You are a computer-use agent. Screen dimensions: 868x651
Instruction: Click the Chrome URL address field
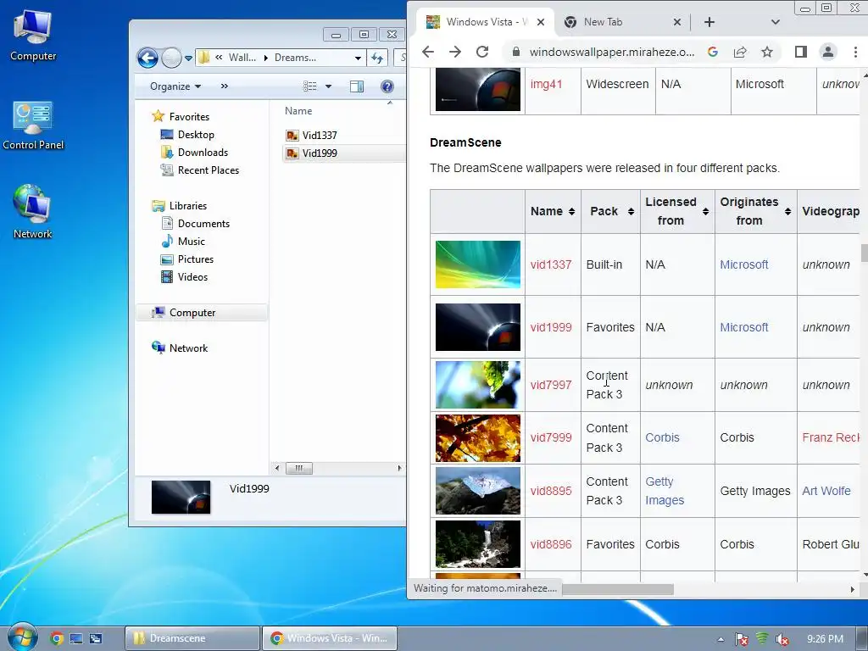tap(612, 52)
